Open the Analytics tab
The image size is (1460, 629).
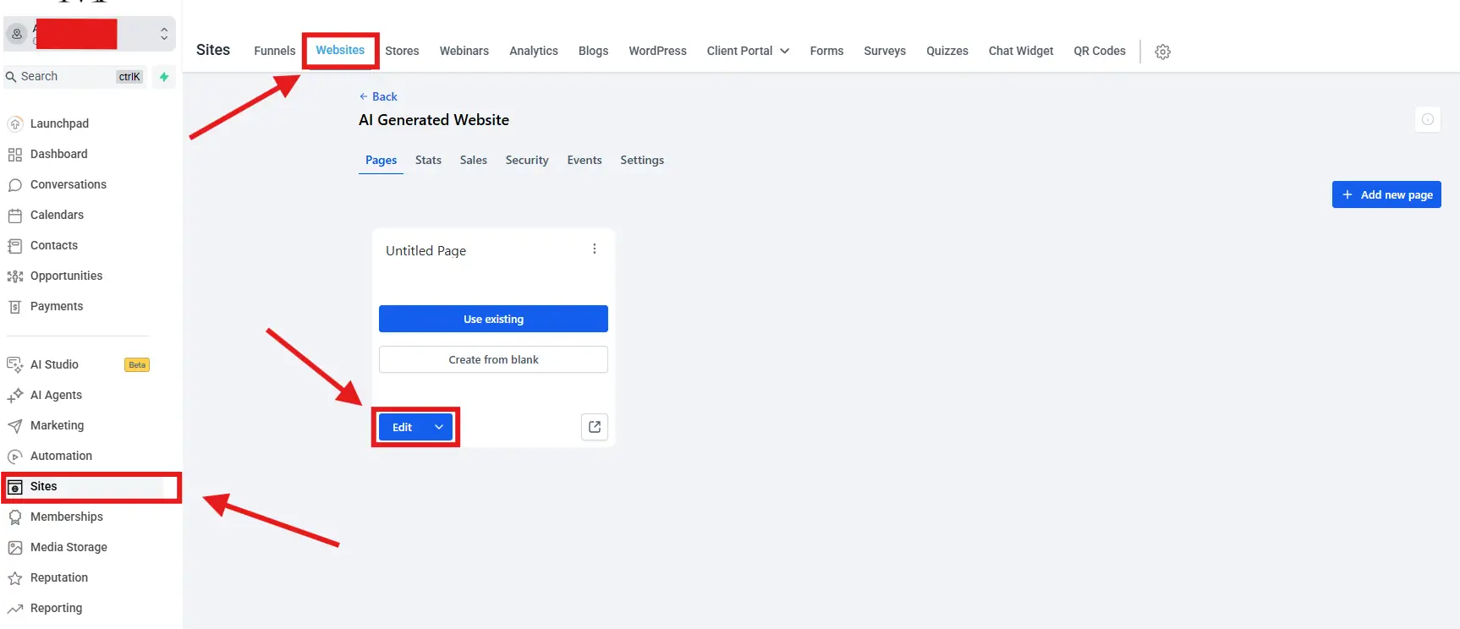point(534,51)
